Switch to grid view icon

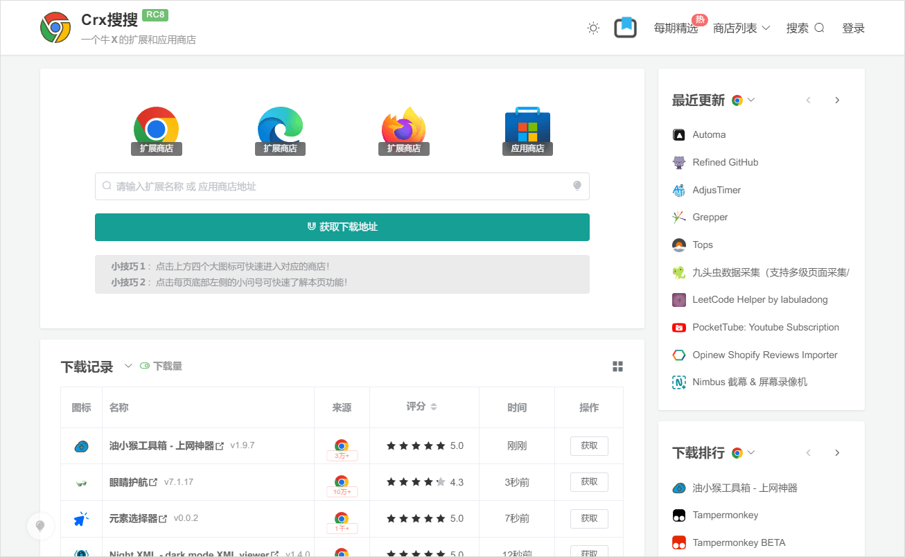point(617,366)
